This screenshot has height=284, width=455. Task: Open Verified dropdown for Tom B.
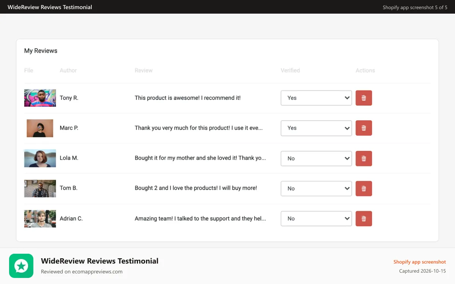[316, 188]
